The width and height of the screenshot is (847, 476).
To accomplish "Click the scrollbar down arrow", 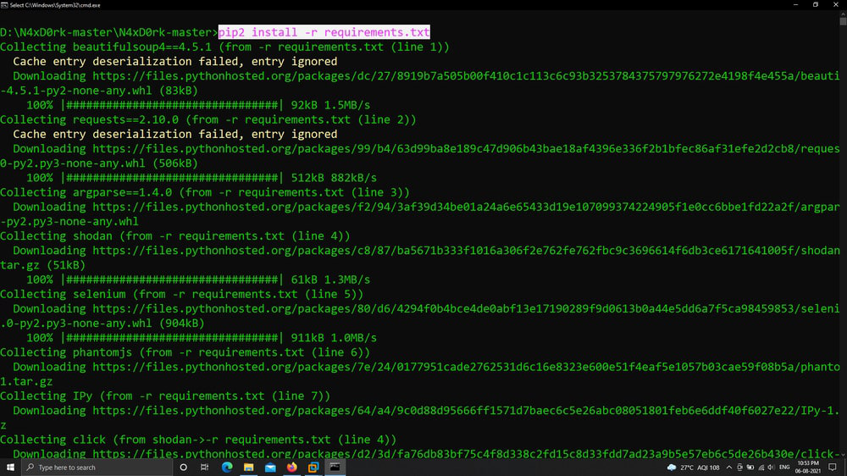I will 843,454.
